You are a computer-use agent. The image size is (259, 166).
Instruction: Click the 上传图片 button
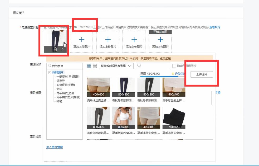(202, 74)
